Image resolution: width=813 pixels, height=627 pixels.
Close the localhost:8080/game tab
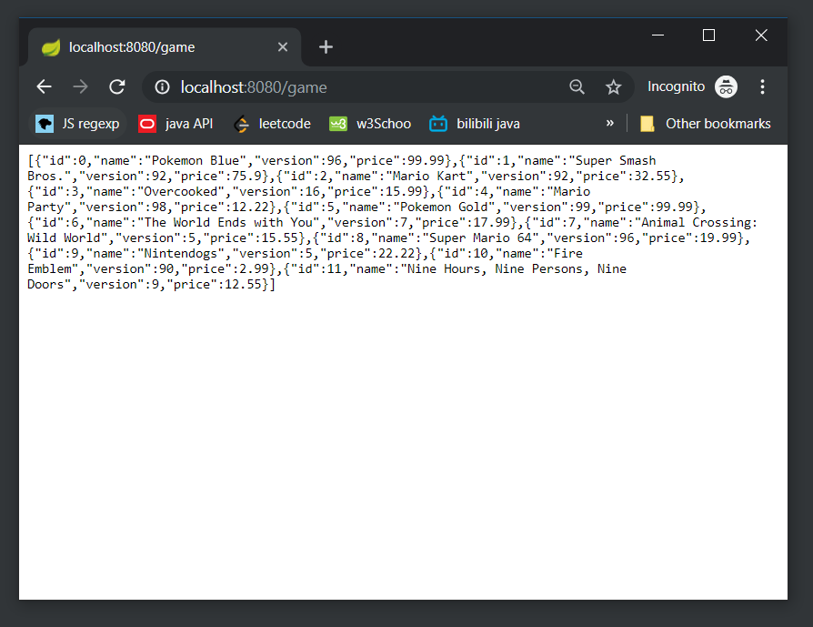[x=283, y=47]
